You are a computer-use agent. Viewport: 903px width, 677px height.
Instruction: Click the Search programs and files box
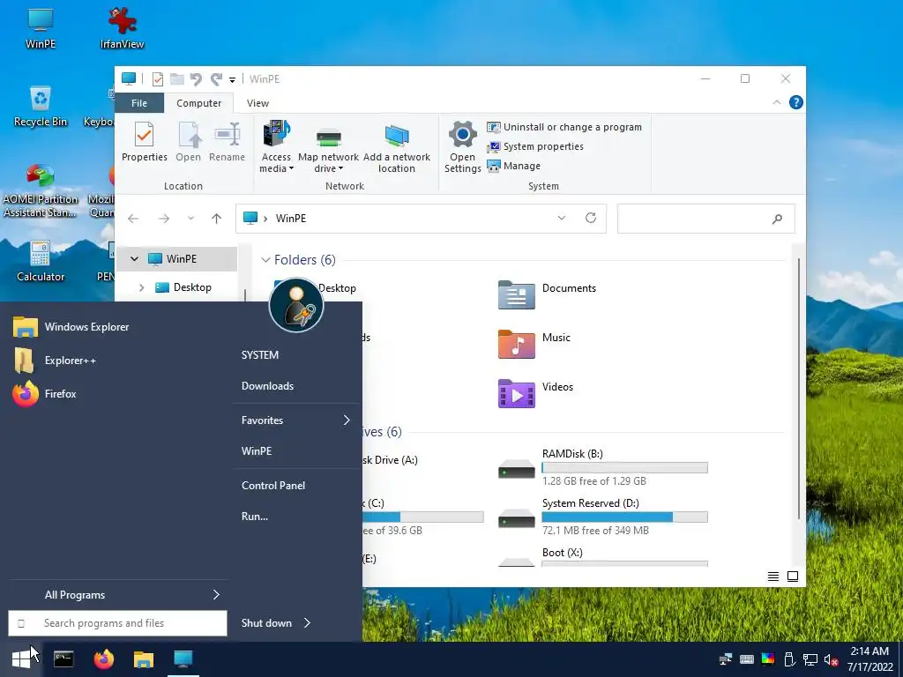click(117, 623)
